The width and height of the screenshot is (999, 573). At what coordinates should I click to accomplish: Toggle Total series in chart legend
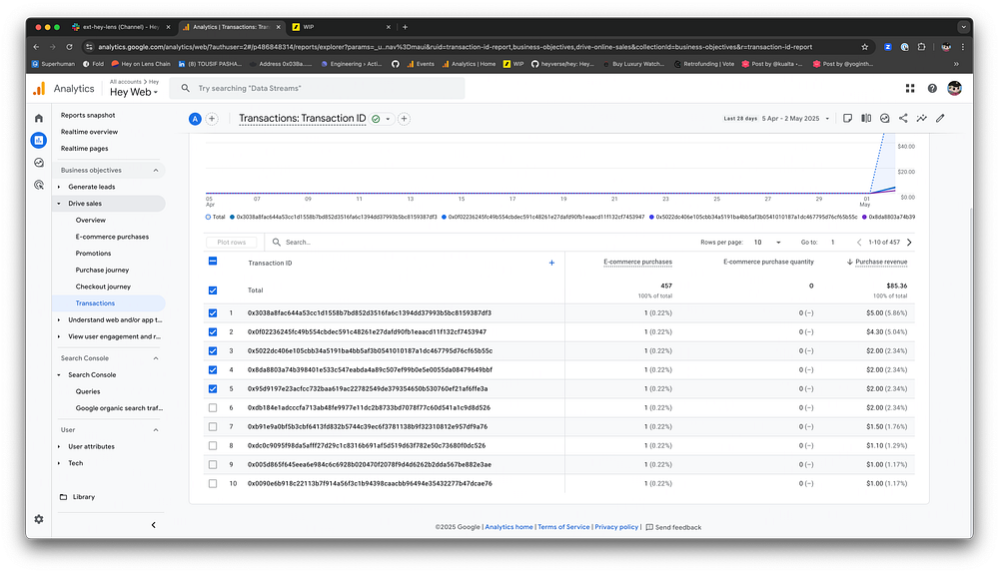click(x=216, y=217)
